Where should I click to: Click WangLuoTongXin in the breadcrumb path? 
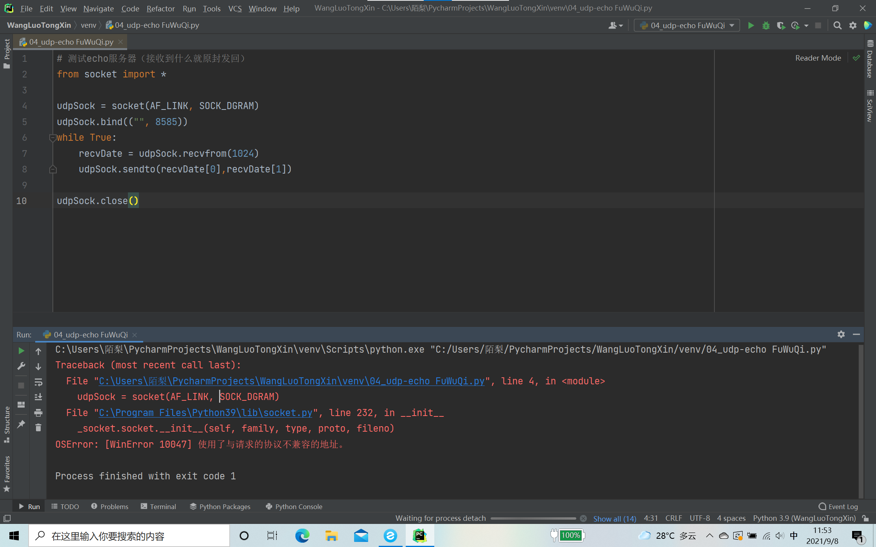point(39,25)
